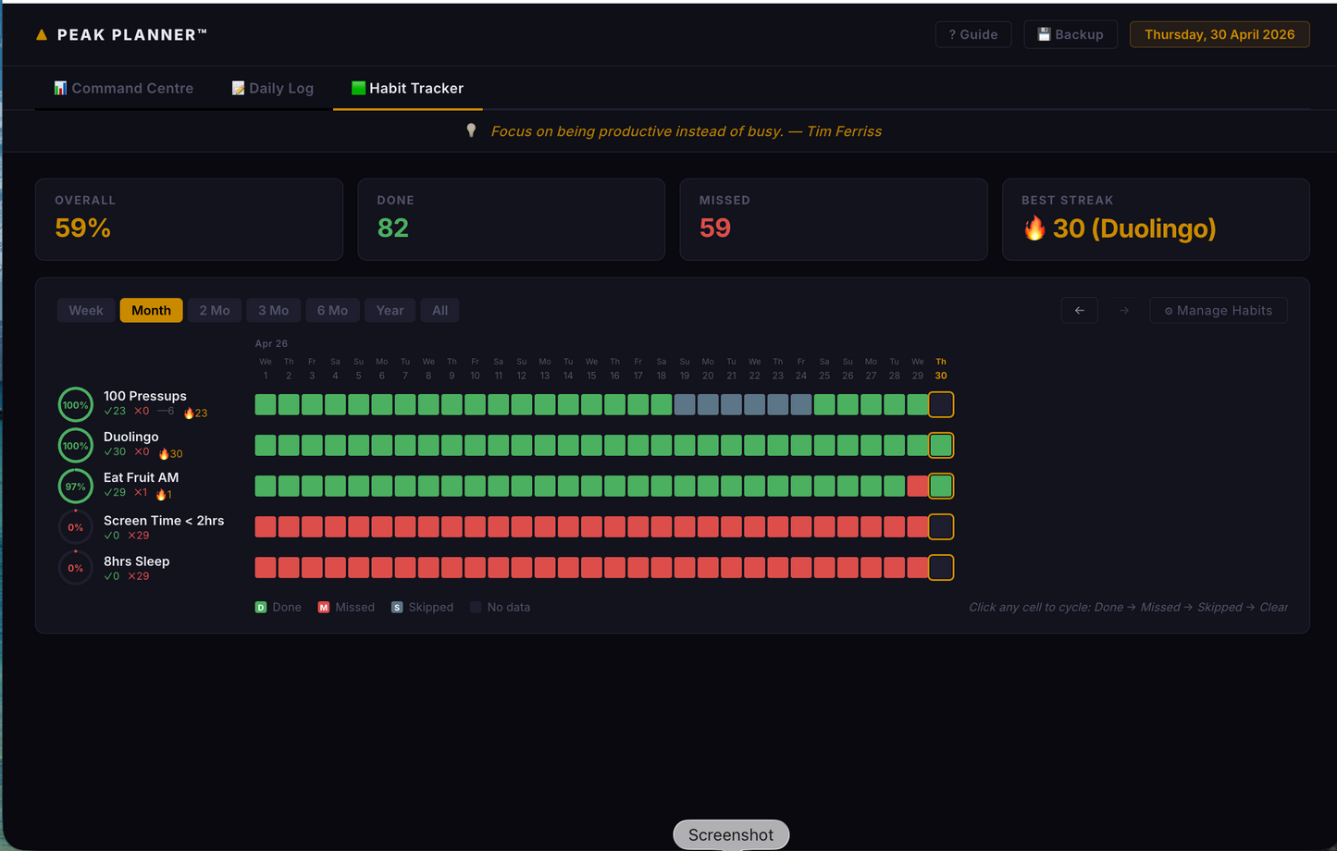Toggle Duolingo cell for day 30
The width and height of the screenshot is (1337, 851).
941,445
